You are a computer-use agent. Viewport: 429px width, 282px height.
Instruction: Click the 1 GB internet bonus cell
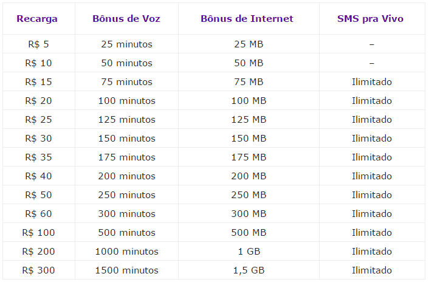coord(249,252)
